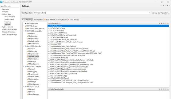
Task: Collapse the MCU G++ Compiler group
Action: (x=24, y=66)
